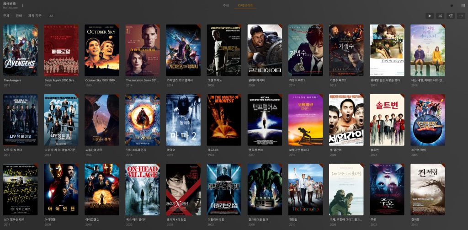Open the 전체 filter dropdown
Image resolution: width=468 pixels, height=230 pixels.
(6, 16)
